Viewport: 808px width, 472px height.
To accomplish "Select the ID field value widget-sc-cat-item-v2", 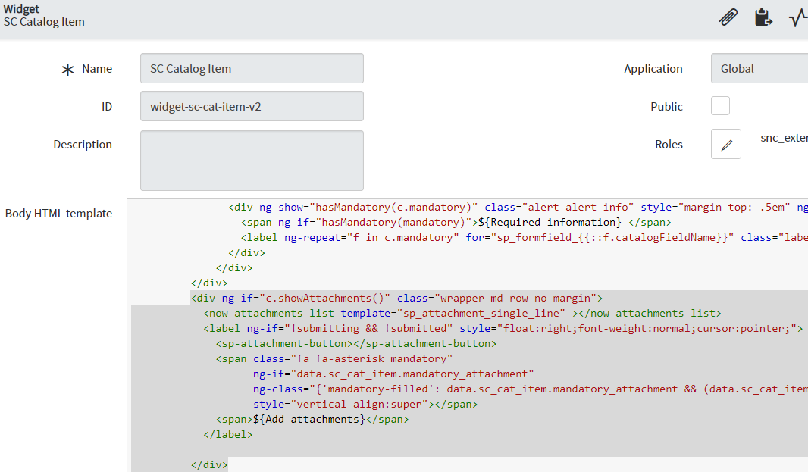I will tap(251, 106).
